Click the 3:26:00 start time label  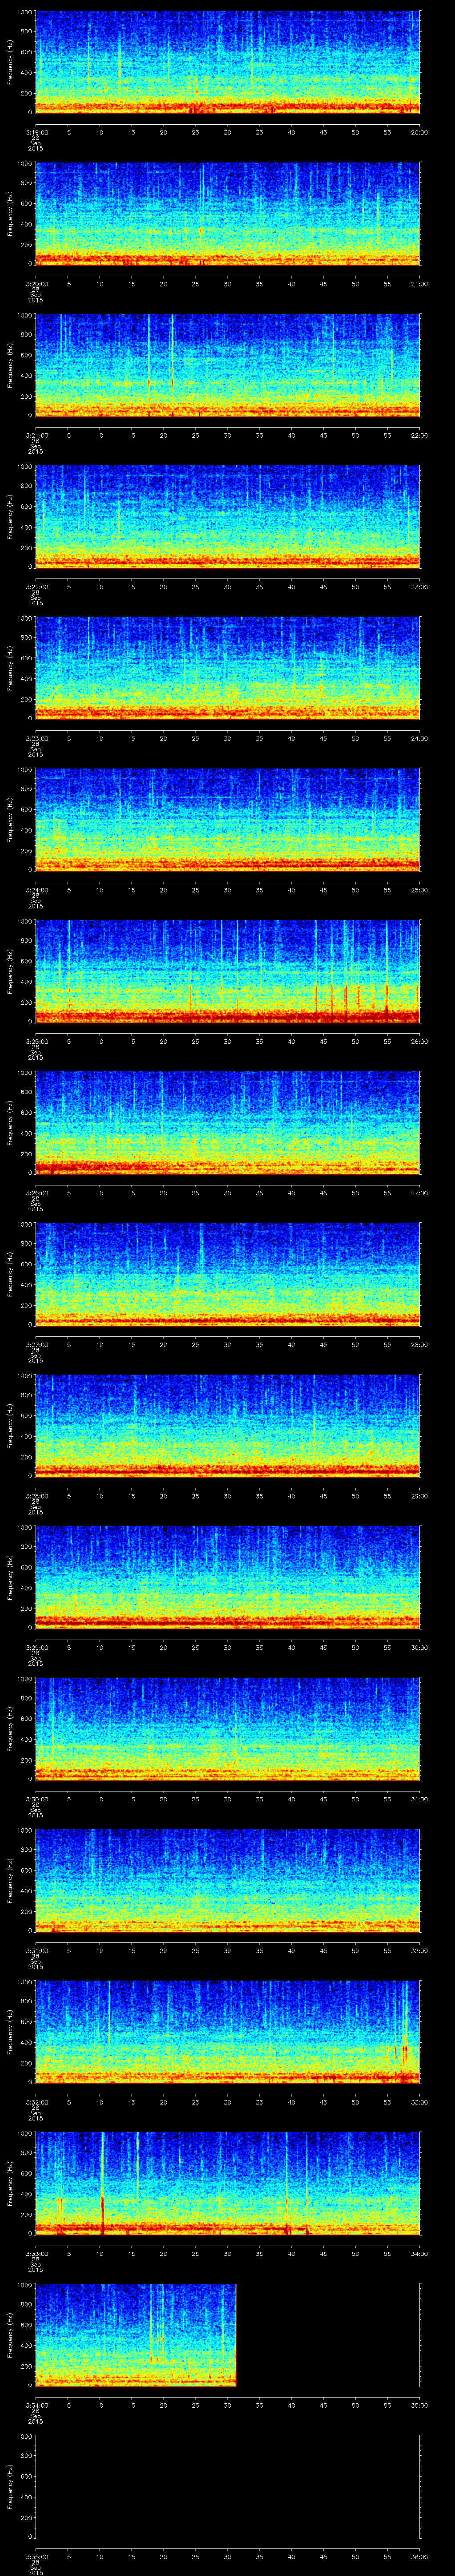pyautogui.click(x=36, y=1193)
